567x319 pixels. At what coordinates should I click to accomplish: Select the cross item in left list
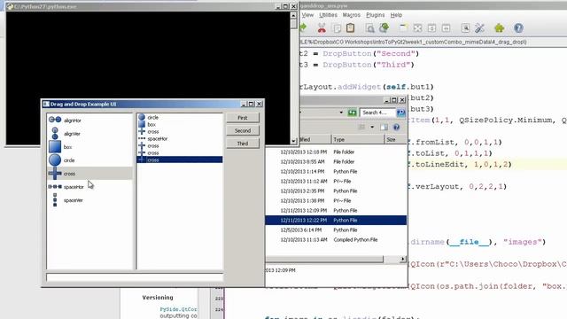[90, 174]
